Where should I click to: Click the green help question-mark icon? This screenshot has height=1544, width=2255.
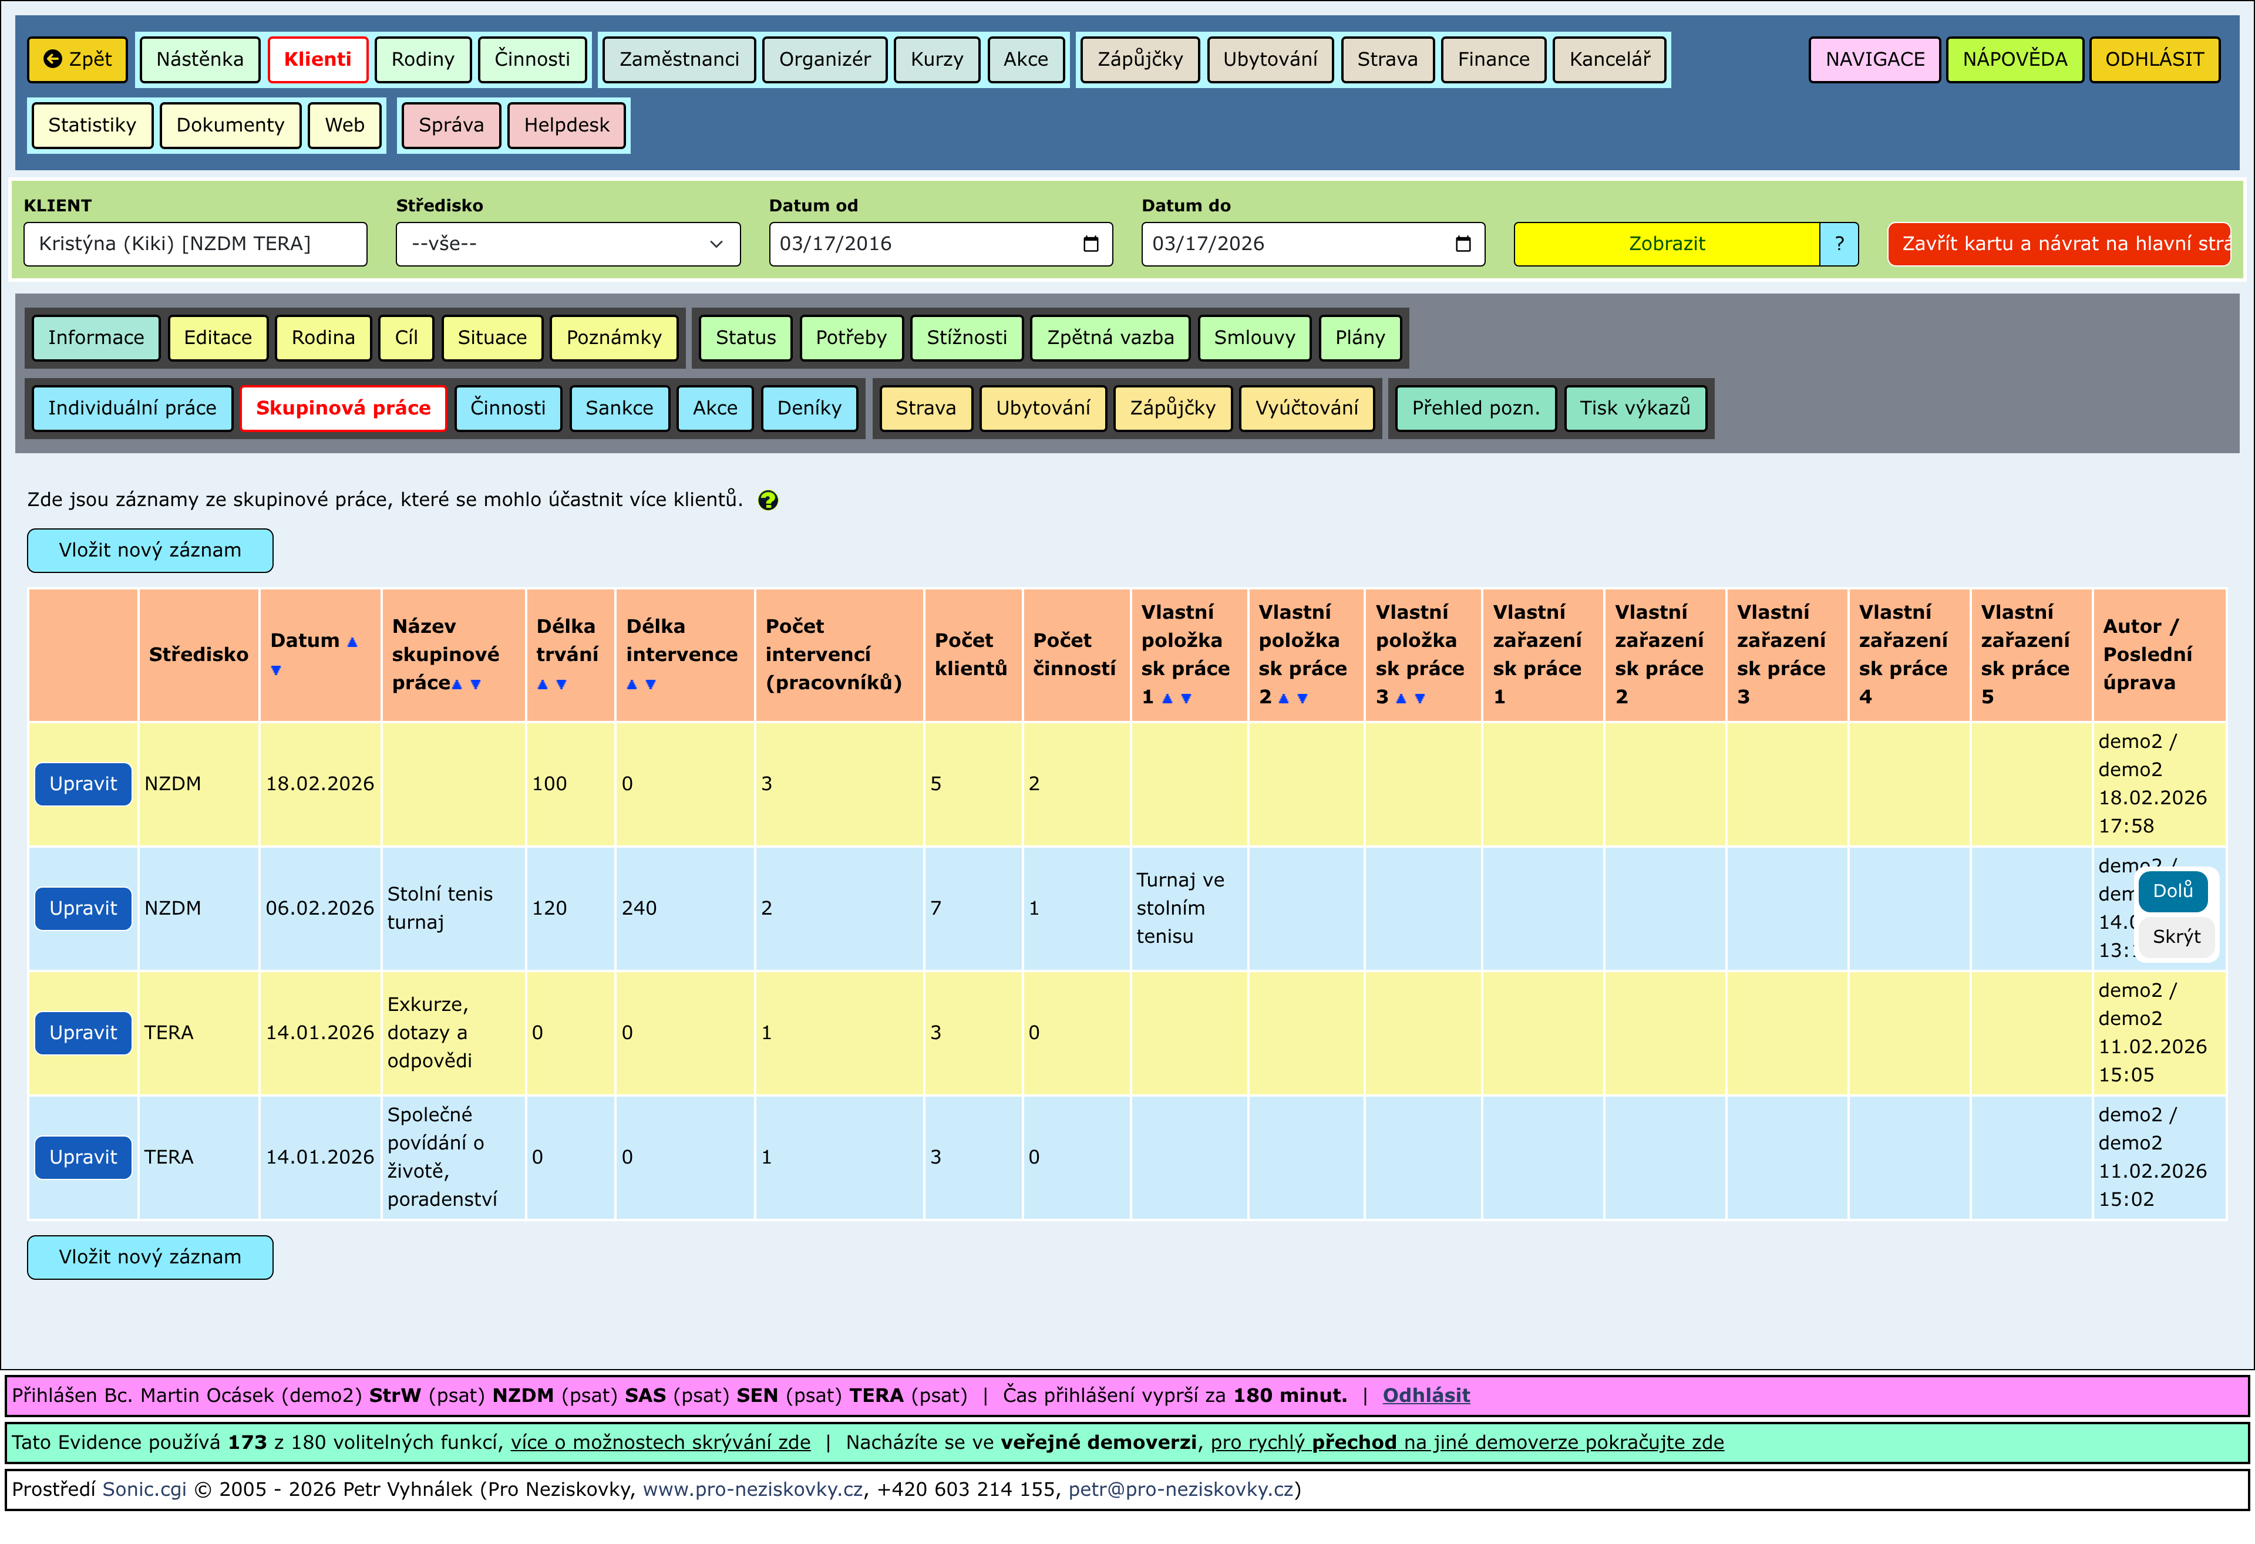[768, 500]
